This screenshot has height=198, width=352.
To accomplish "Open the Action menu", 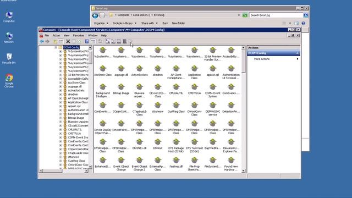I will [x=56, y=35].
